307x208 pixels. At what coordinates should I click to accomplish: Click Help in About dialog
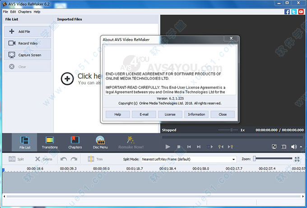pos(118,115)
